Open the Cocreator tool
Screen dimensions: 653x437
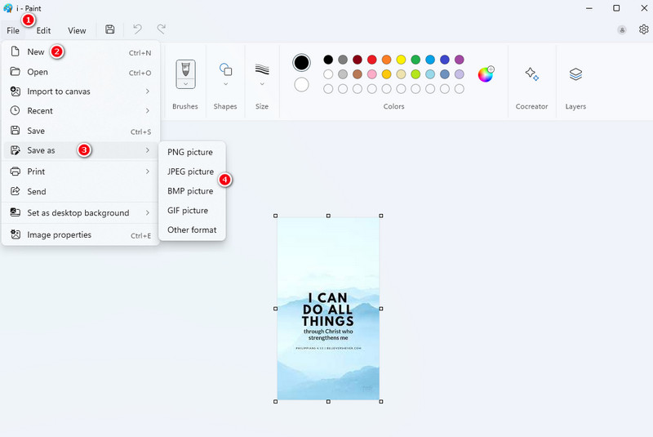[x=531, y=74]
